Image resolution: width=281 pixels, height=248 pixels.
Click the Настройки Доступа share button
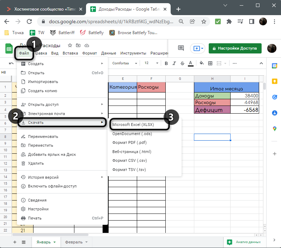[x=235, y=48]
